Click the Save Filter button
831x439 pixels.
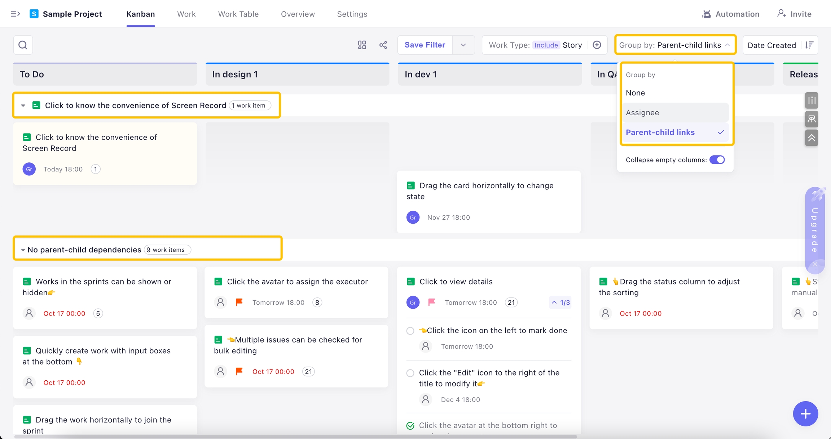[425, 45]
